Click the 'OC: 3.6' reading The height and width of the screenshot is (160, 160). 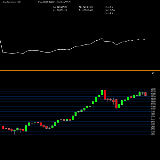[109, 7]
